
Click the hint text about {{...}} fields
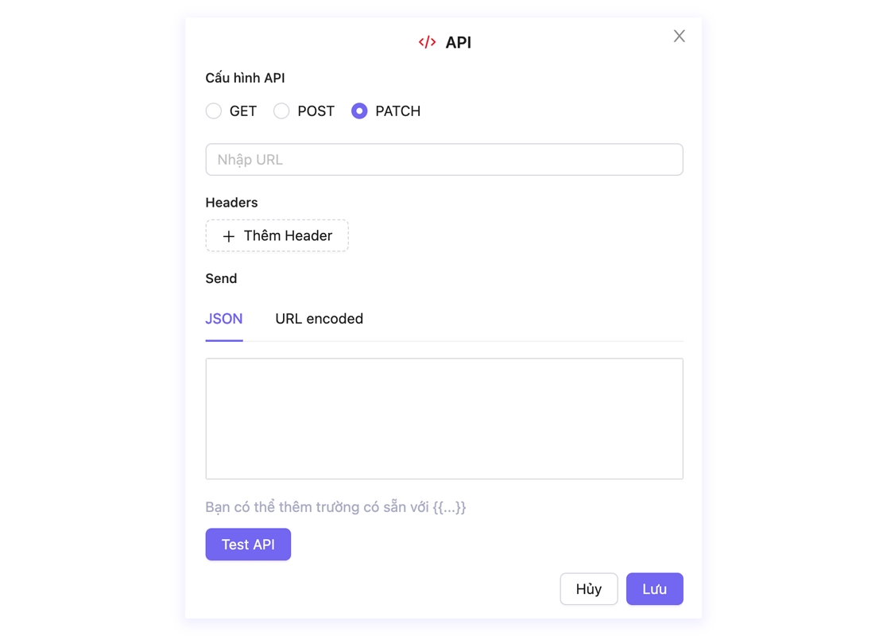pos(335,507)
